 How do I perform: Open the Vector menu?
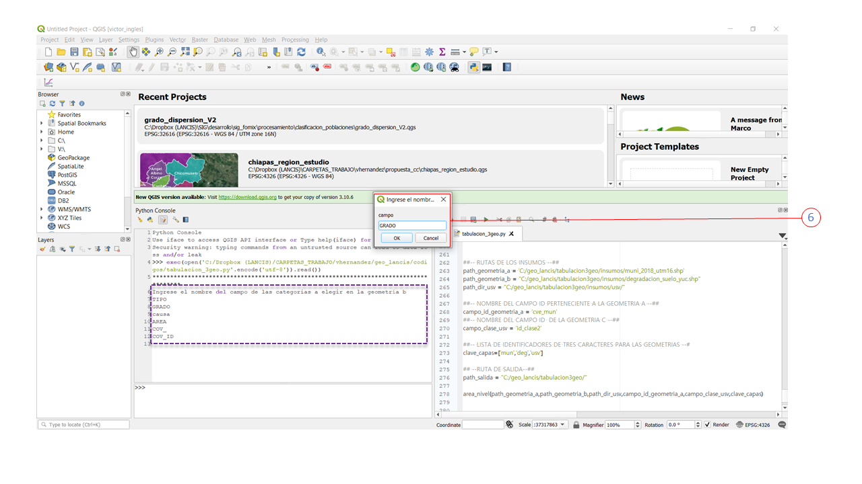coord(178,40)
